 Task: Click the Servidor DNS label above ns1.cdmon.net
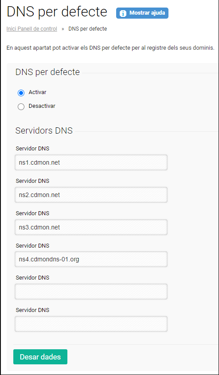pyautogui.click(x=32, y=149)
